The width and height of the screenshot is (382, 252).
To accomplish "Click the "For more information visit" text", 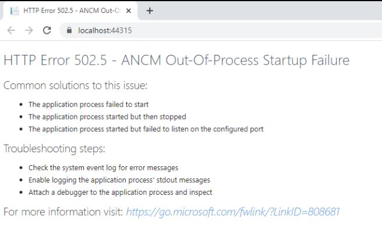I will [63, 211].
